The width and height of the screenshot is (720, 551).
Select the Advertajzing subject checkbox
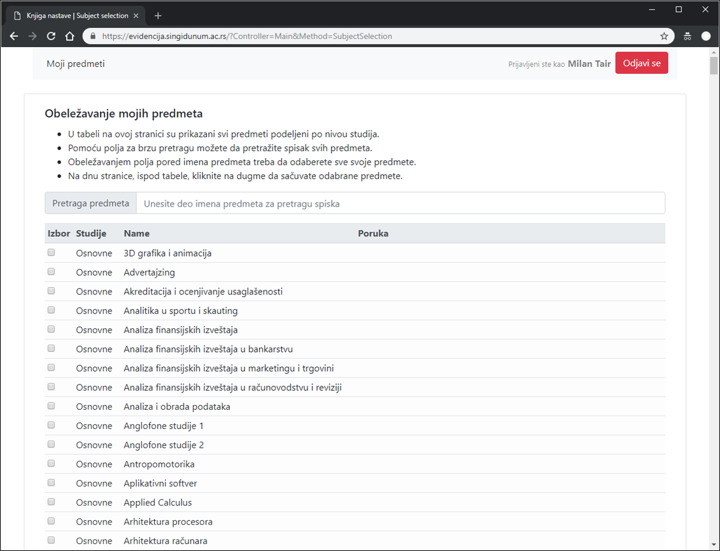click(x=51, y=272)
